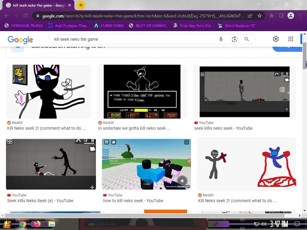The width and height of the screenshot is (307, 230).
Task: Go forward in browser history
Action: pyautogui.click(x=16, y=16)
